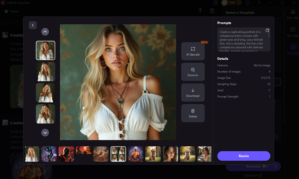Select the fourth portrait variation thumbnail

point(46,114)
